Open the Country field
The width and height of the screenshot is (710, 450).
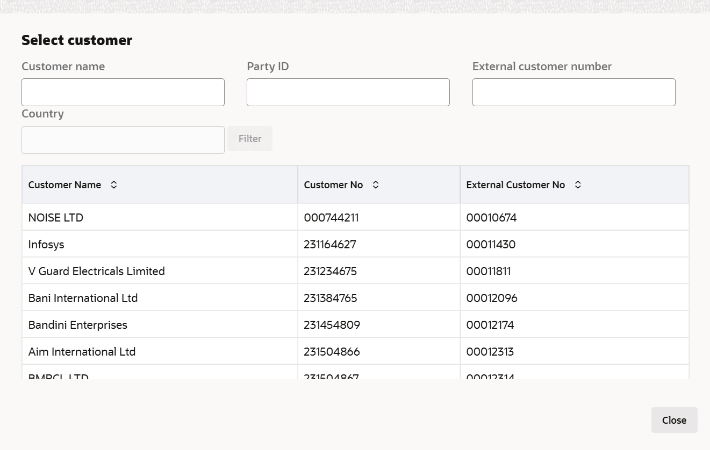pos(123,140)
